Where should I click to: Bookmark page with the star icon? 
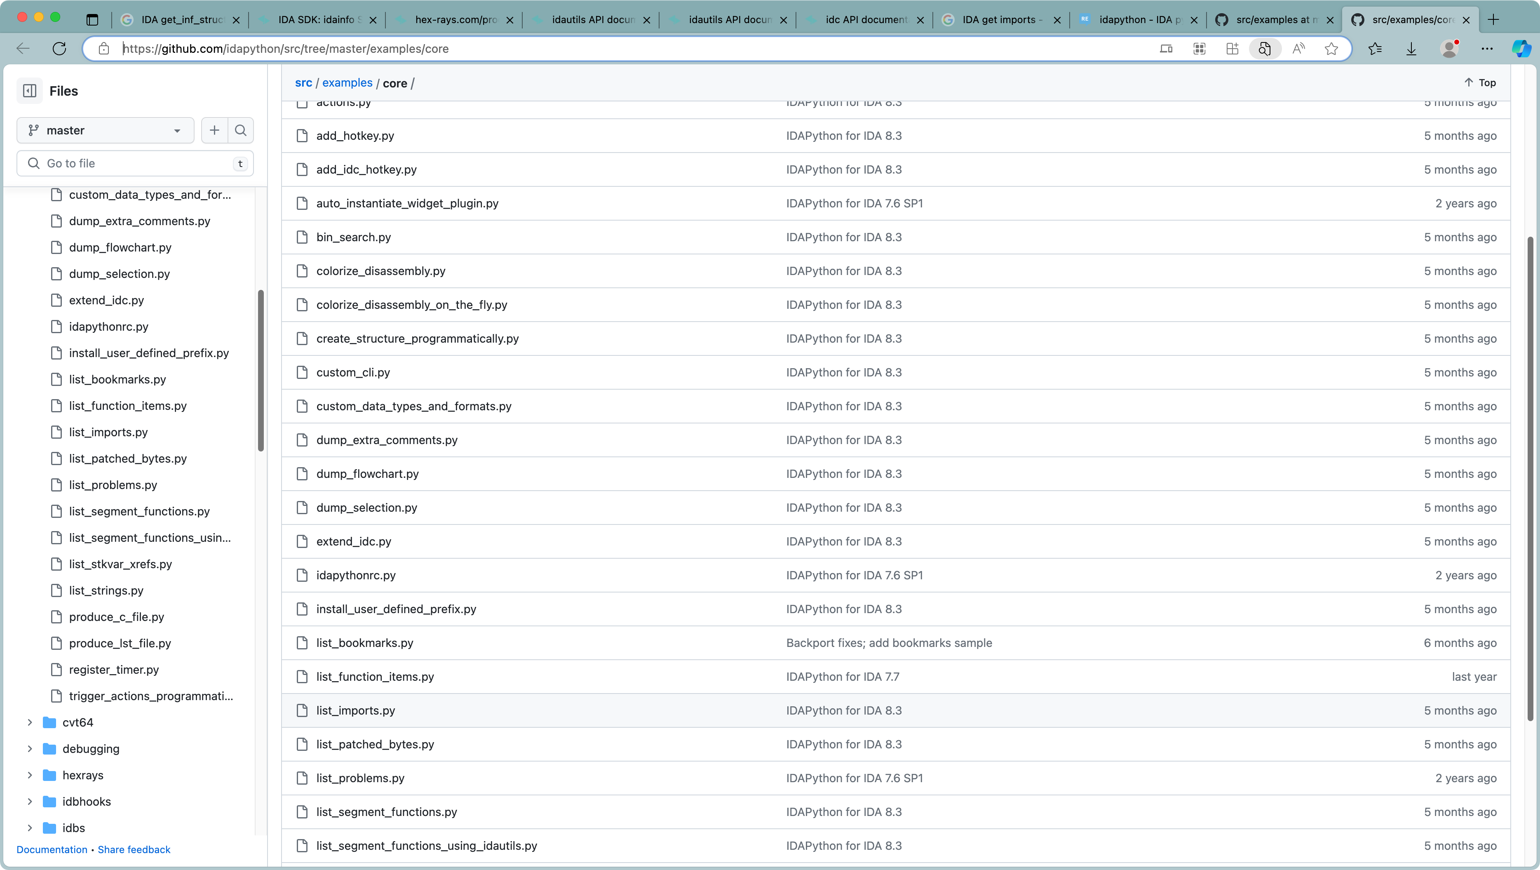point(1331,49)
